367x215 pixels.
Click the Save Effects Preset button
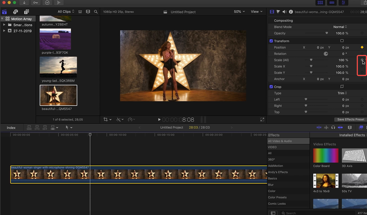tap(350, 119)
